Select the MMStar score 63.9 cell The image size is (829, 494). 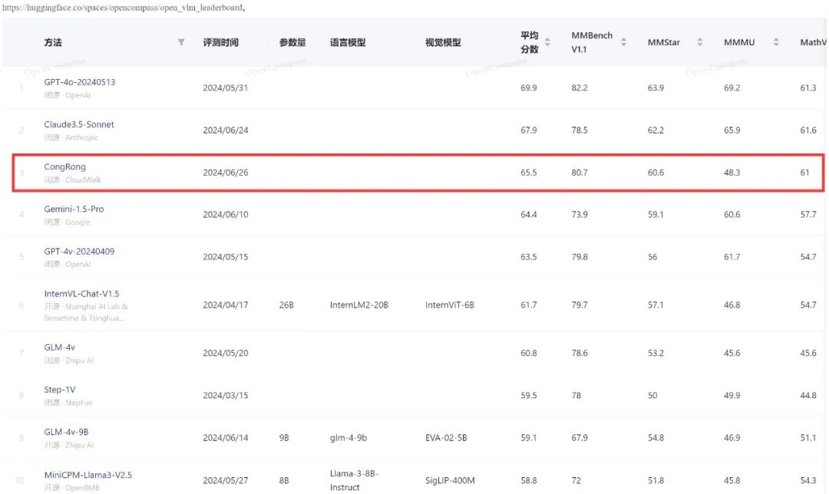656,87
